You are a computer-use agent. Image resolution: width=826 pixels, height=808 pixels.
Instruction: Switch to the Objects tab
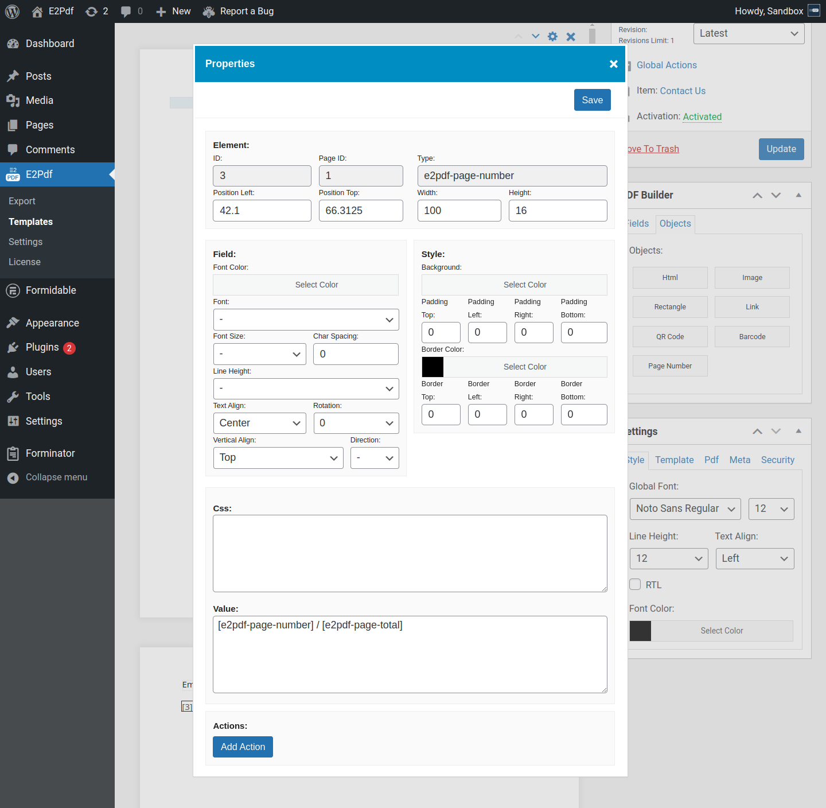pos(675,224)
